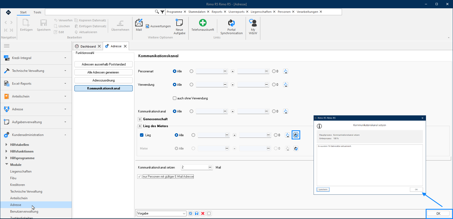Switch to the Dashboard tab
Screen dimensions: 453x219
[88, 46]
